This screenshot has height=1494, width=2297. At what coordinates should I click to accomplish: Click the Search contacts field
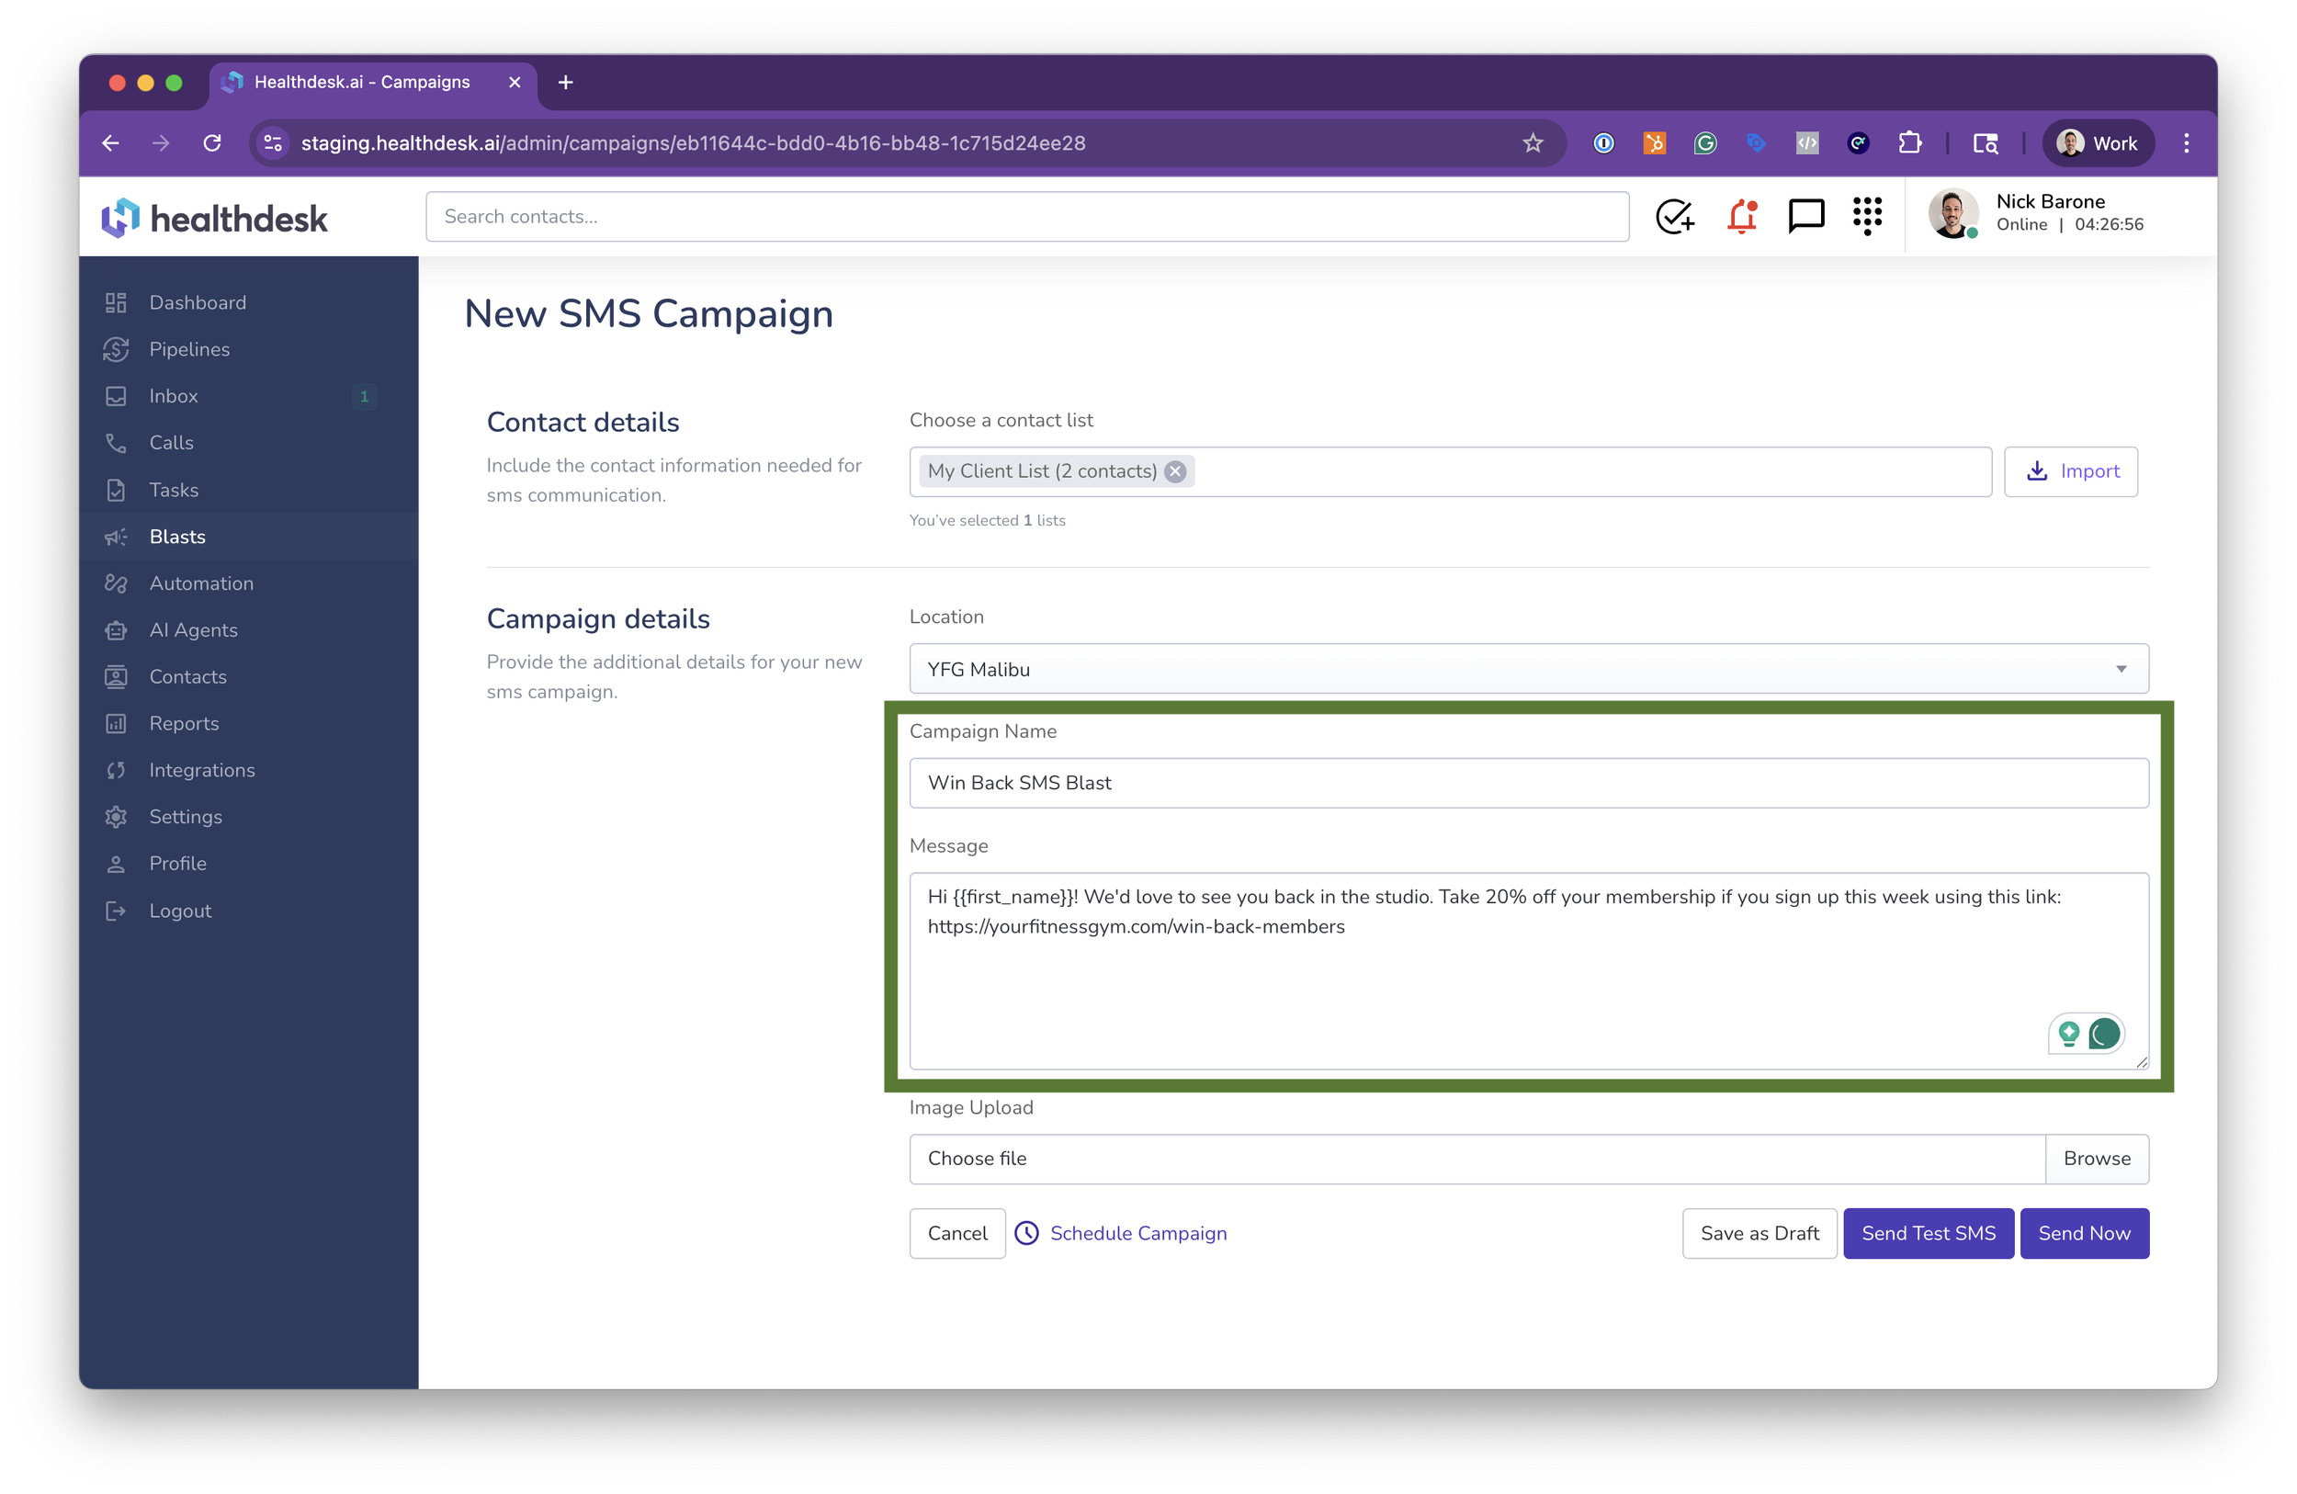[x=1027, y=216]
